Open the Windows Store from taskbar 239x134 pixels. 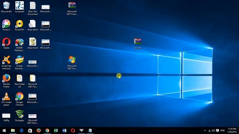click(x=30, y=131)
